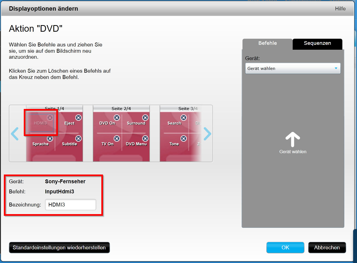This screenshot has width=357, height=263.
Task: Remove the Sprache command with its cross
Action: 50,138
